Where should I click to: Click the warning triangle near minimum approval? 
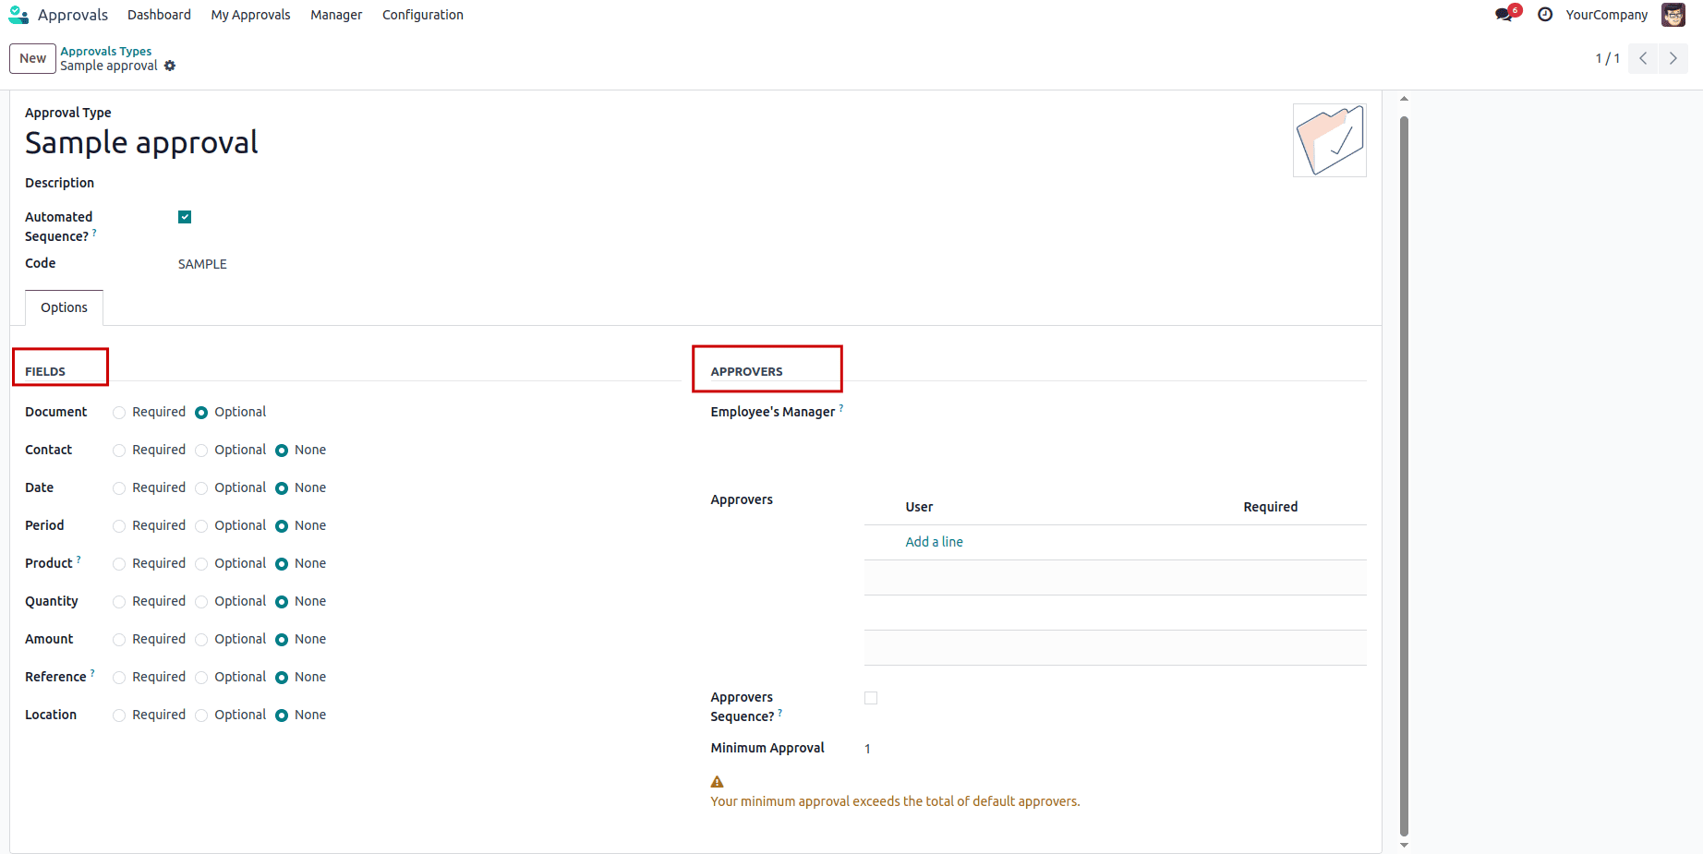click(x=717, y=780)
